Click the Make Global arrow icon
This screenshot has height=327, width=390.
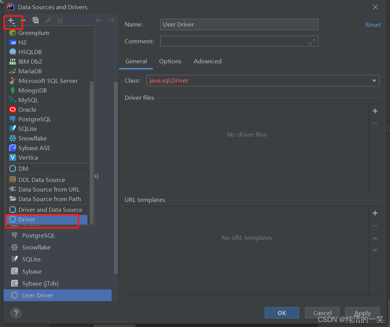click(61, 20)
